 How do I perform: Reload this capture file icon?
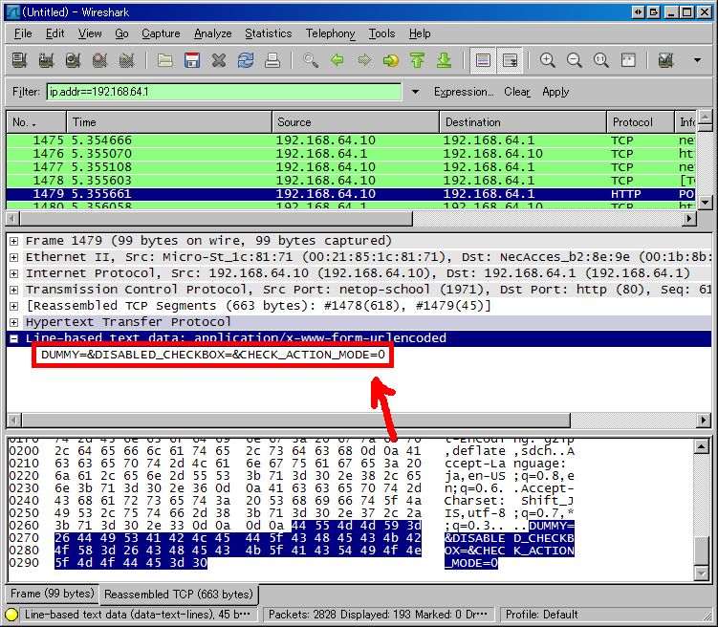(x=246, y=60)
